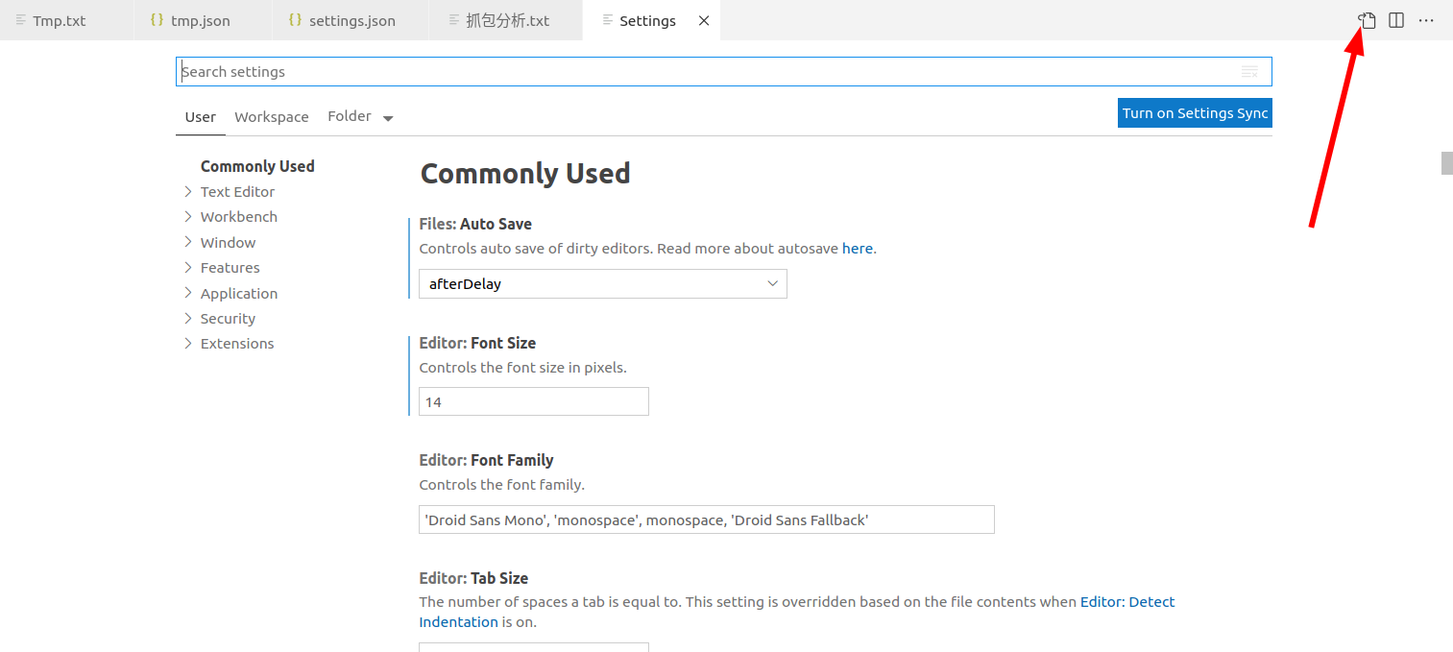Switch to the settings.json tab
Screen dimensions: 1453x652
click(x=351, y=20)
